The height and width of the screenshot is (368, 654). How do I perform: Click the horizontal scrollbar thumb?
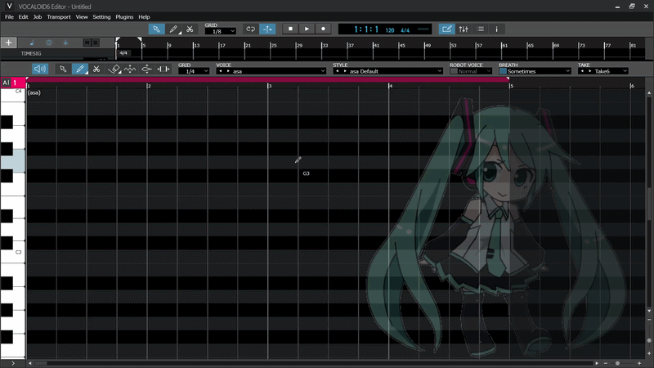40,363
